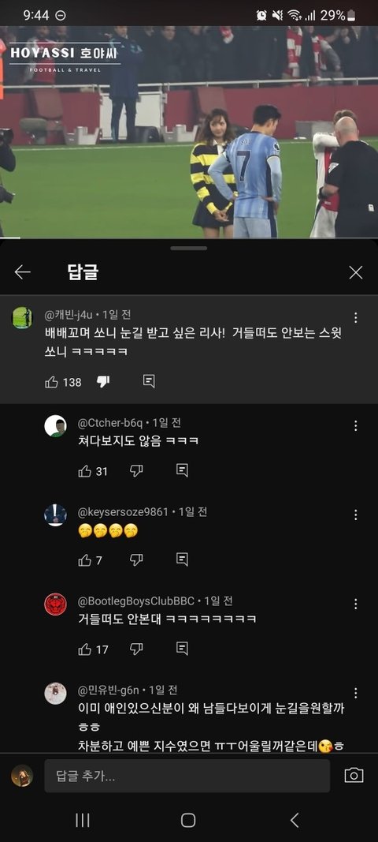This screenshot has height=842, width=378.
Task: Open the @민유빈-g6n channel avatar
Action: point(55,694)
